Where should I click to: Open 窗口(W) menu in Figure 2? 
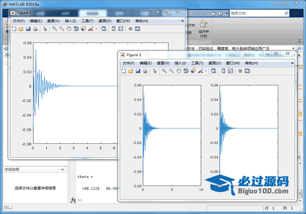tap(233, 63)
